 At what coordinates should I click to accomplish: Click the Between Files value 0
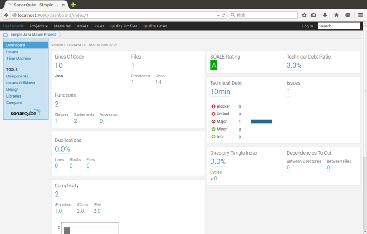328,168
